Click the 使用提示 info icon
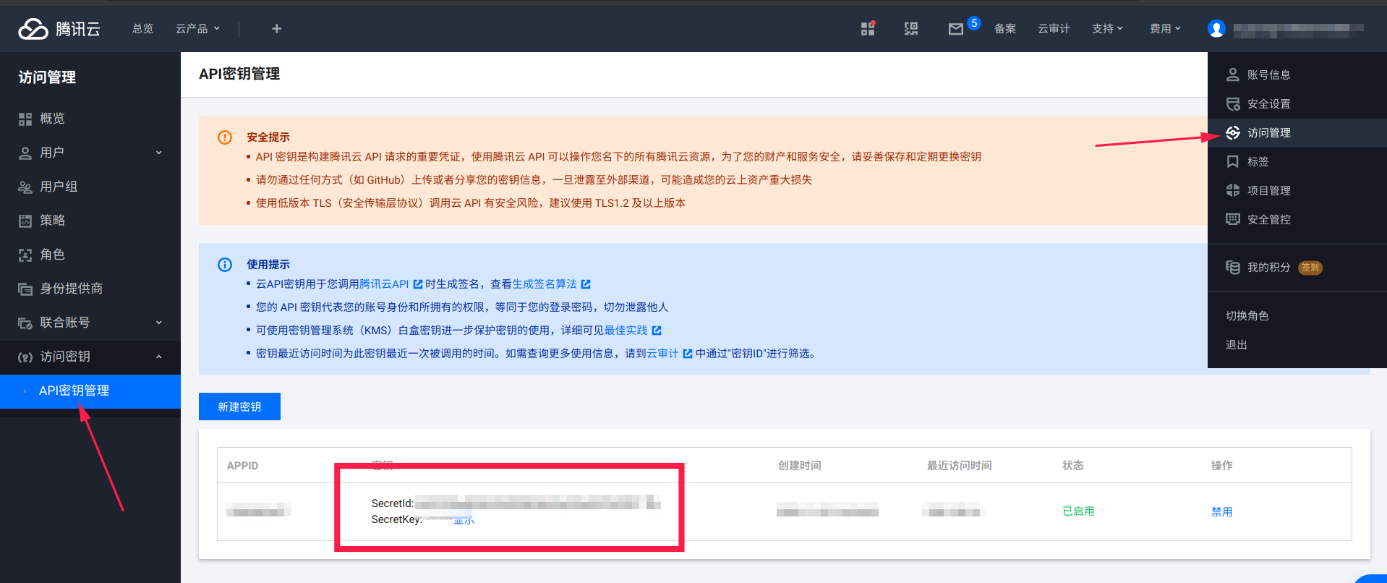Viewport: 1387px width, 583px height. point(225,265)
